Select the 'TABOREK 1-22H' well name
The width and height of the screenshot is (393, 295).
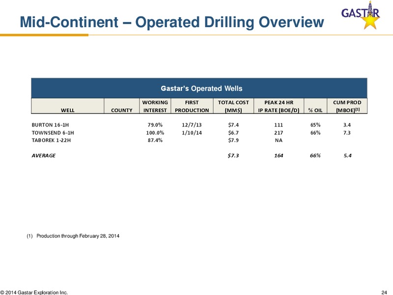(x=51, y=140)
